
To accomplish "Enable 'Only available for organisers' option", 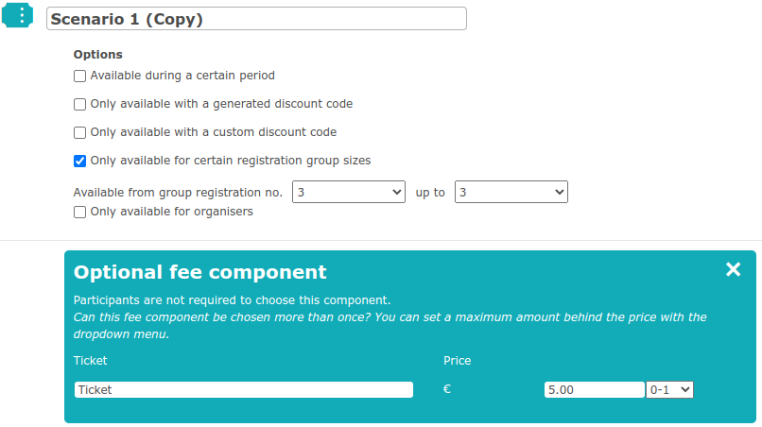I will (x=79, y=213).
